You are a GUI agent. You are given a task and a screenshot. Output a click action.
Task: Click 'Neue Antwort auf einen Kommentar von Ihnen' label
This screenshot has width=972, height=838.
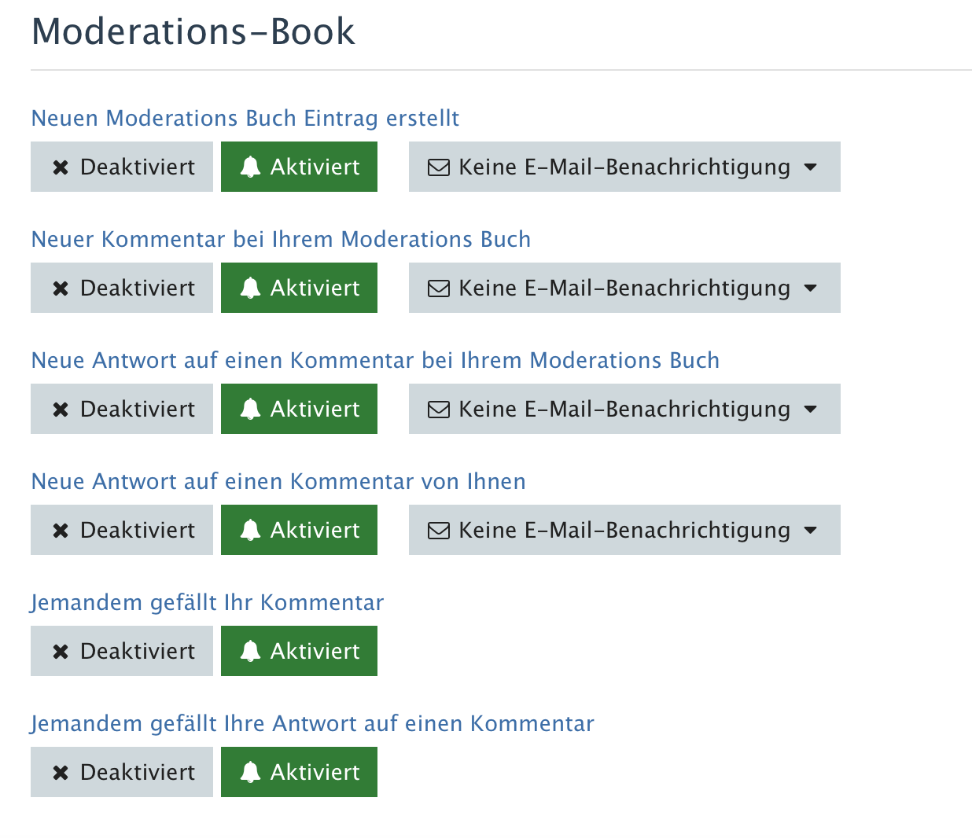[x=278, y=481]
